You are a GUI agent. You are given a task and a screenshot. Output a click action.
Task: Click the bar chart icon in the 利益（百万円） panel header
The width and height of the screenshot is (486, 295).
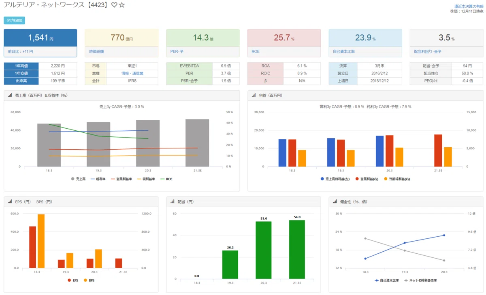[254, 95]
